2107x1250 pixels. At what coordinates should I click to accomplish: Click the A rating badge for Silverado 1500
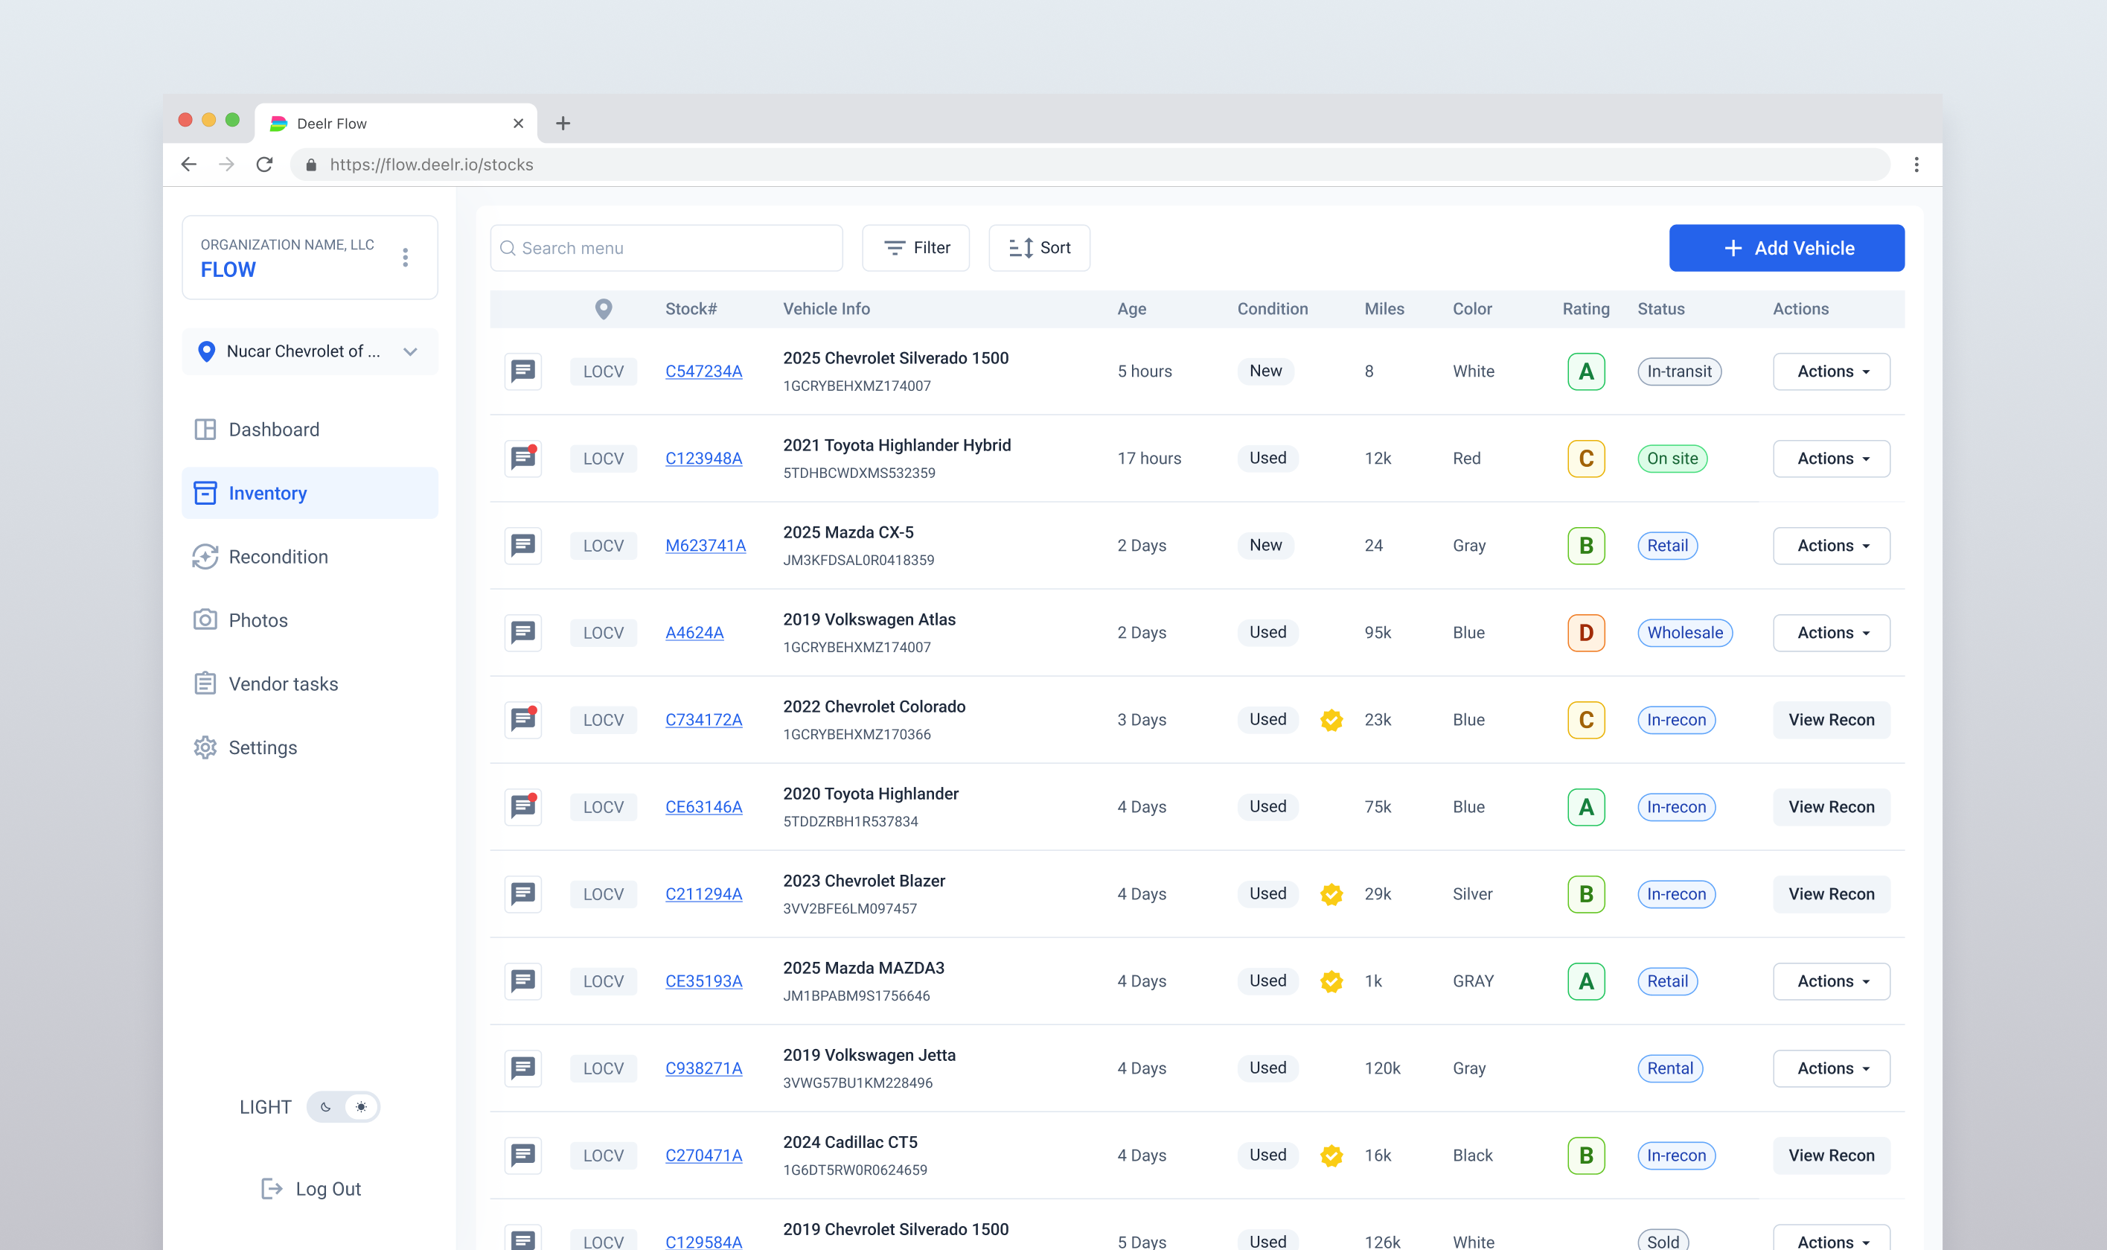(1585, 372)
